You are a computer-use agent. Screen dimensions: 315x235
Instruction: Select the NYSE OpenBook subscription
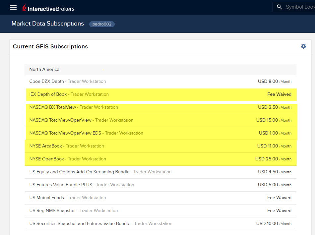pos(160,159)
